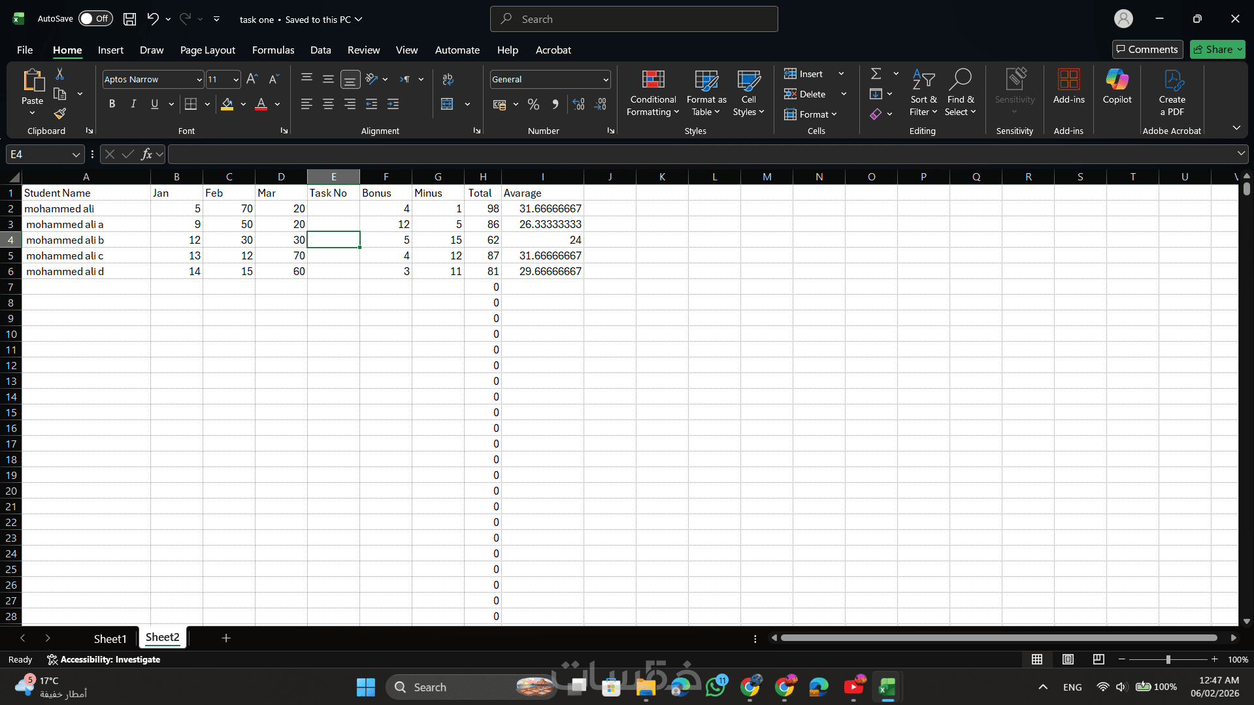
Task: Click the Cut scissors icon
Action: pyautogui.click(x=59, y=74)
